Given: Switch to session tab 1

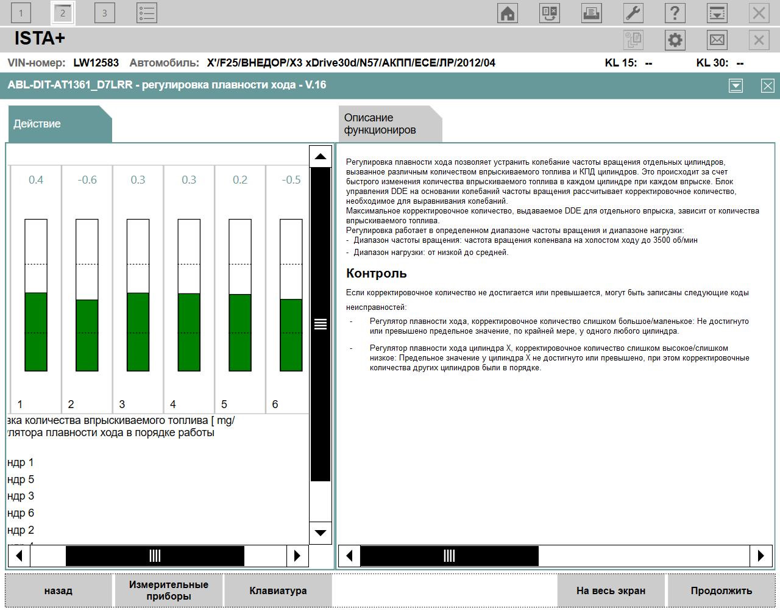Looking at the screenshot, I should tap(21, 13).
